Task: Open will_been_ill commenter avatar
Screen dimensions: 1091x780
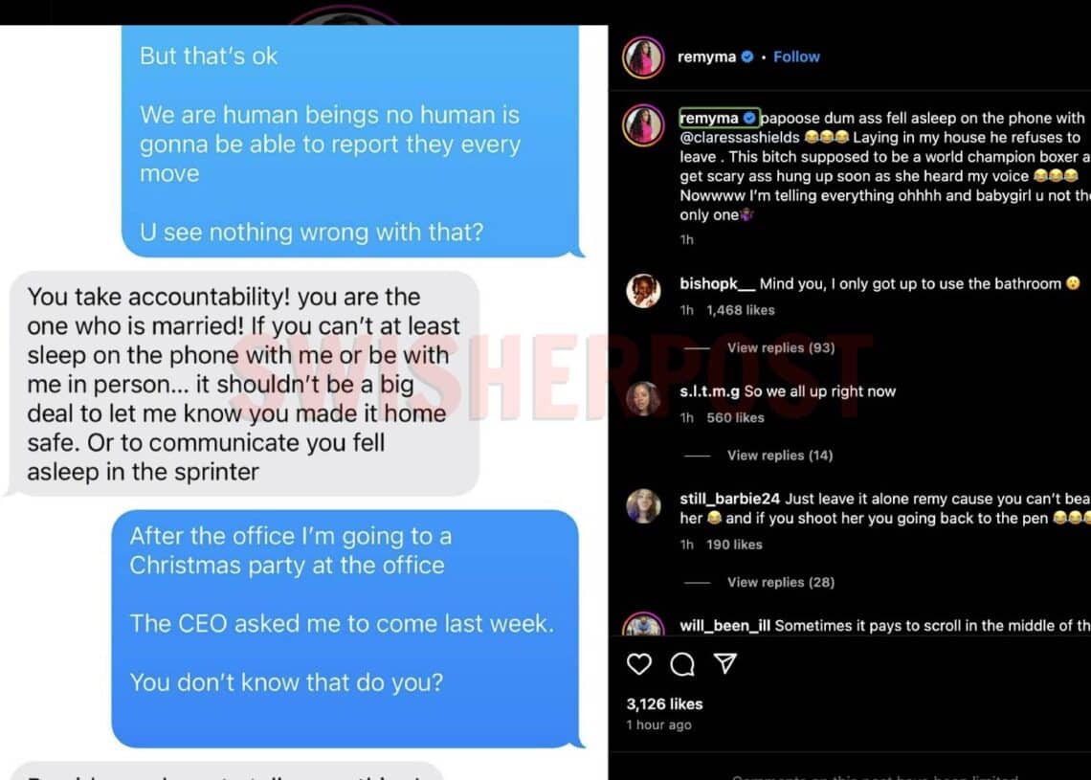Action: (x=643, y=625)
